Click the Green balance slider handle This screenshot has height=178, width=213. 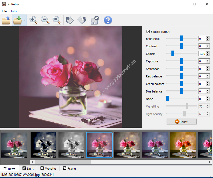(182, 83)
